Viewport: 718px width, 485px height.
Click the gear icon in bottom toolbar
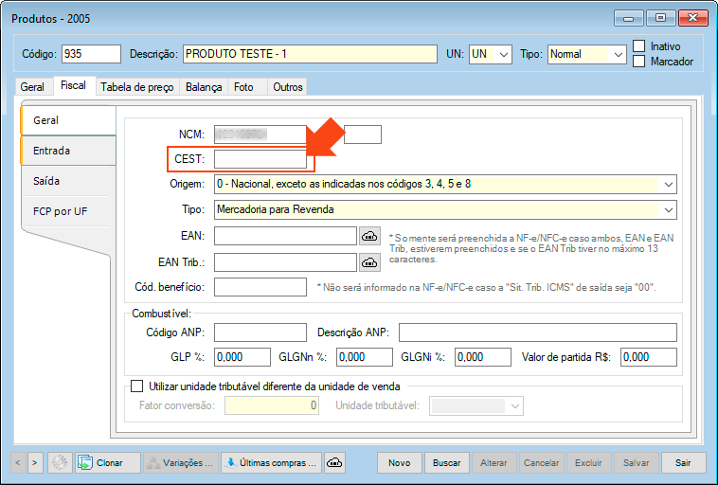point(60,462)
